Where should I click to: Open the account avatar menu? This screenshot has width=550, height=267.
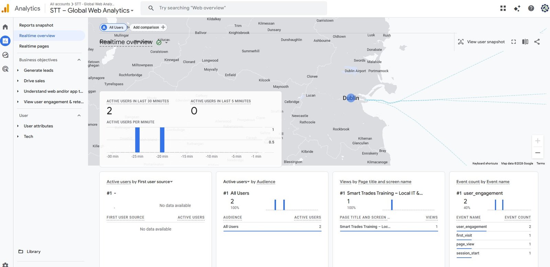[x=545, y=8]
